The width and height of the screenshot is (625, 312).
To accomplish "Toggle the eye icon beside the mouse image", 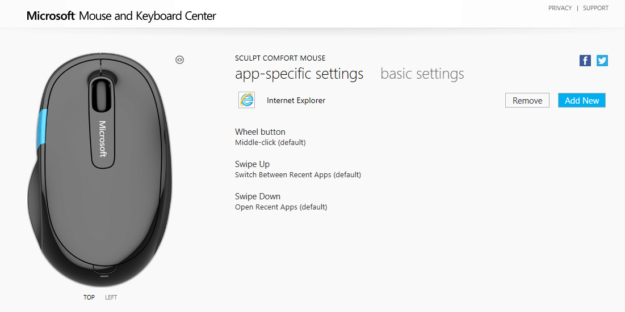I will click(180, 59).
